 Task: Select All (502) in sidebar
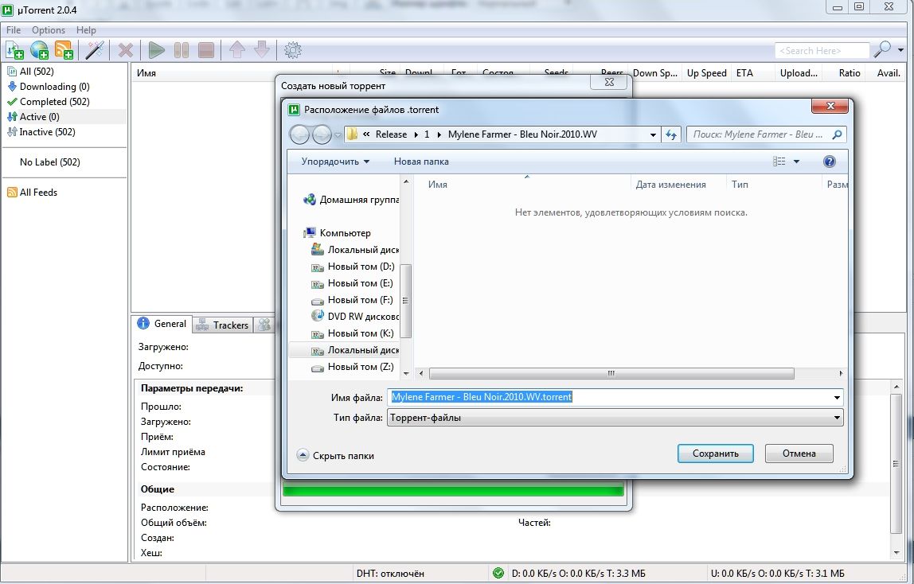(x=37, y=72)
